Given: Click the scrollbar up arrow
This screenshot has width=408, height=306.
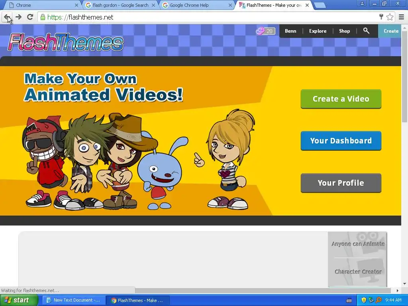Looking at the screenshot, I should click(404, 27).
